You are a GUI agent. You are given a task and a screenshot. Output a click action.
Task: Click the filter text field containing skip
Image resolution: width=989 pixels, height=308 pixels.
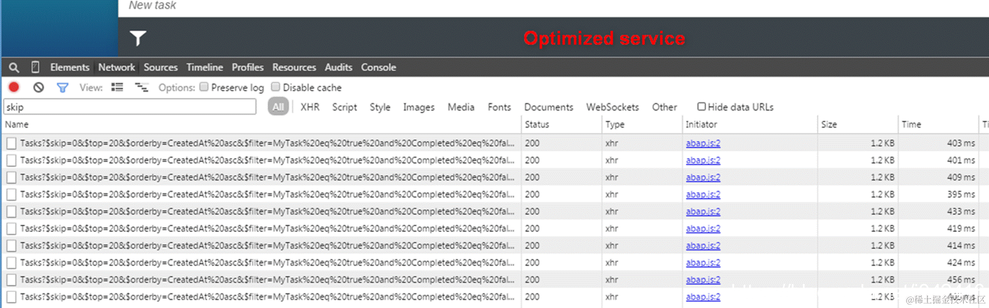[130, 107]
